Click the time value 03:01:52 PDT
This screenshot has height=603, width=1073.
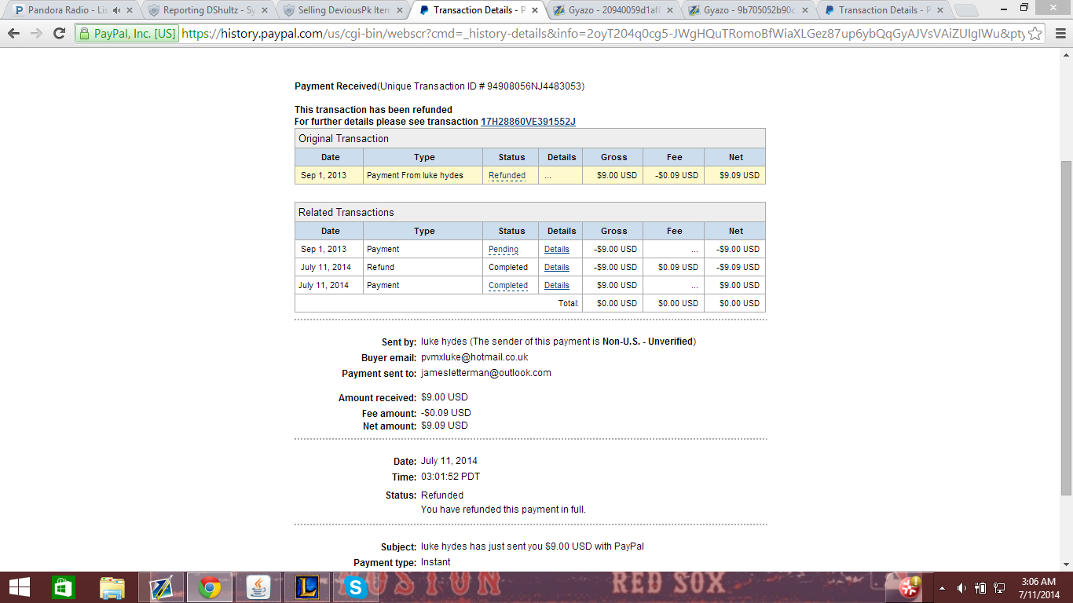click(450, 477)
